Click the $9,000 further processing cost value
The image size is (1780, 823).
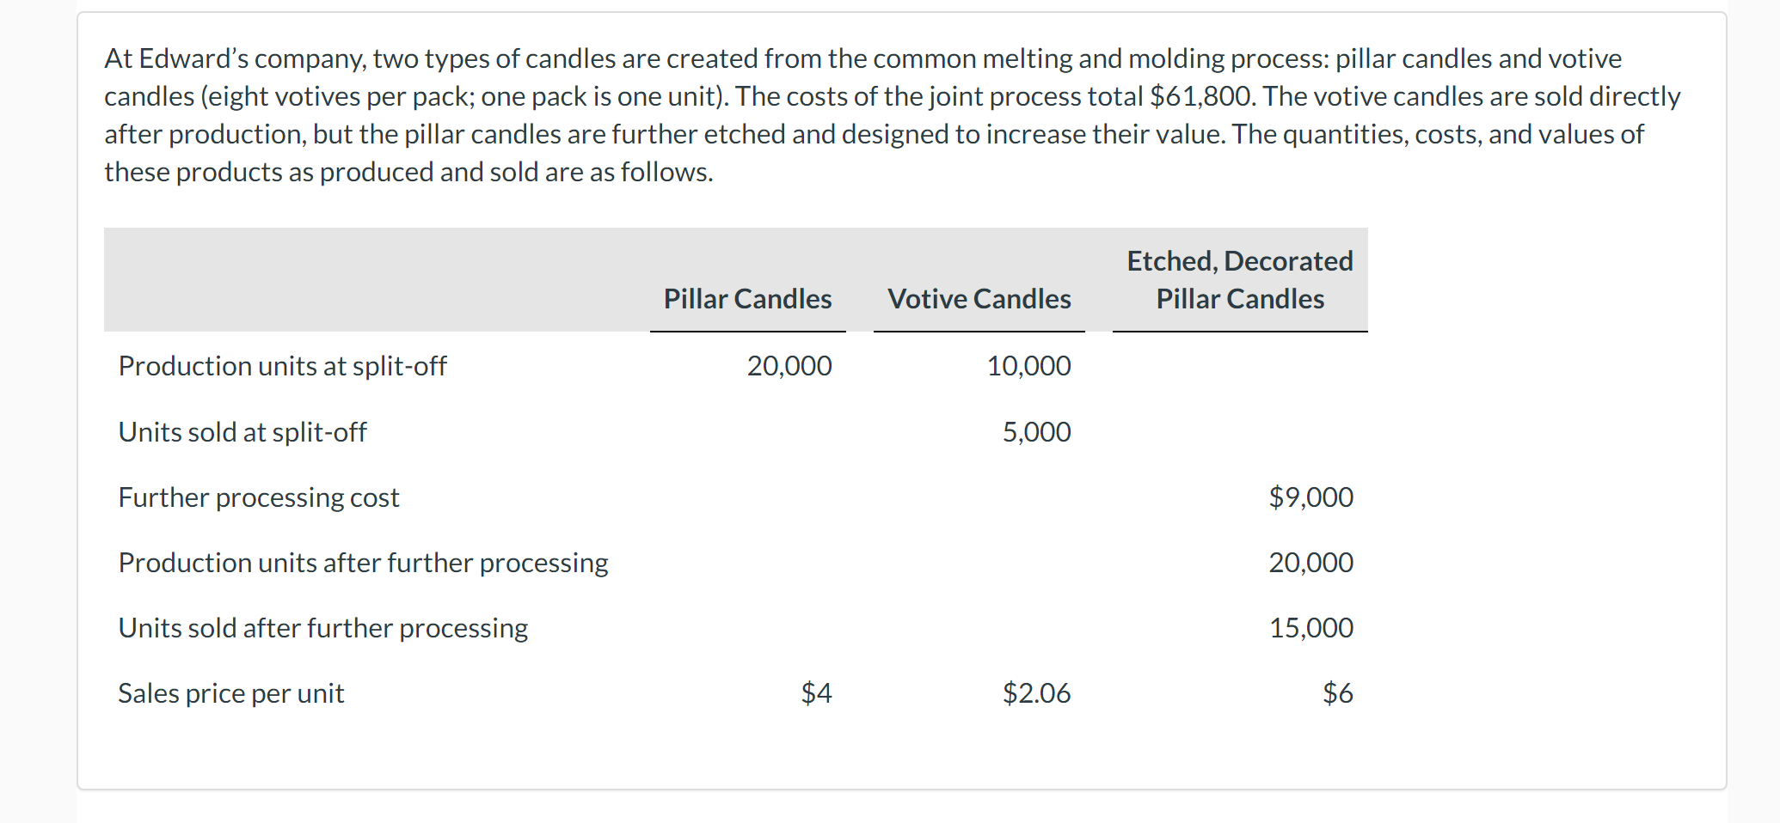pos(1310,497)
